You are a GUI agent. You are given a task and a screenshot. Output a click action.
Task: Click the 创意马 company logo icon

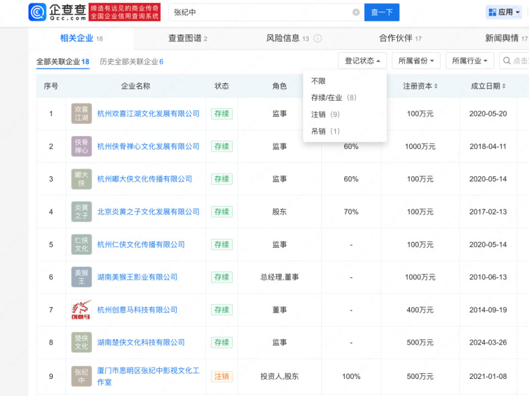[81, 310]
